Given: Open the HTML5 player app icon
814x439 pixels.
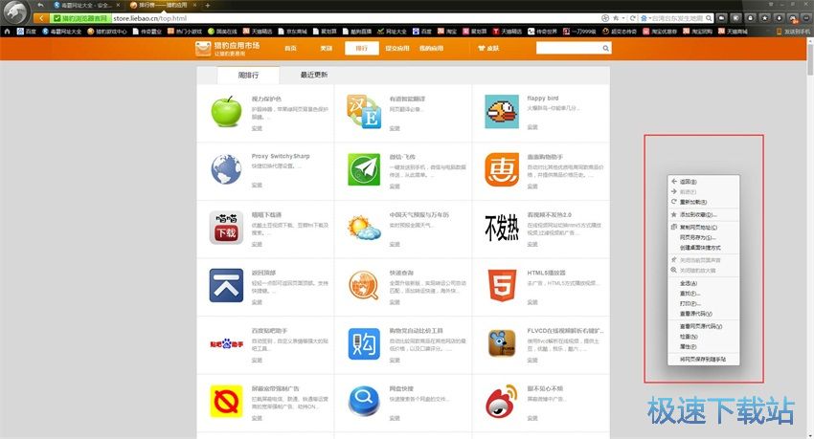Looking at the screenshot, I should 502,286.
